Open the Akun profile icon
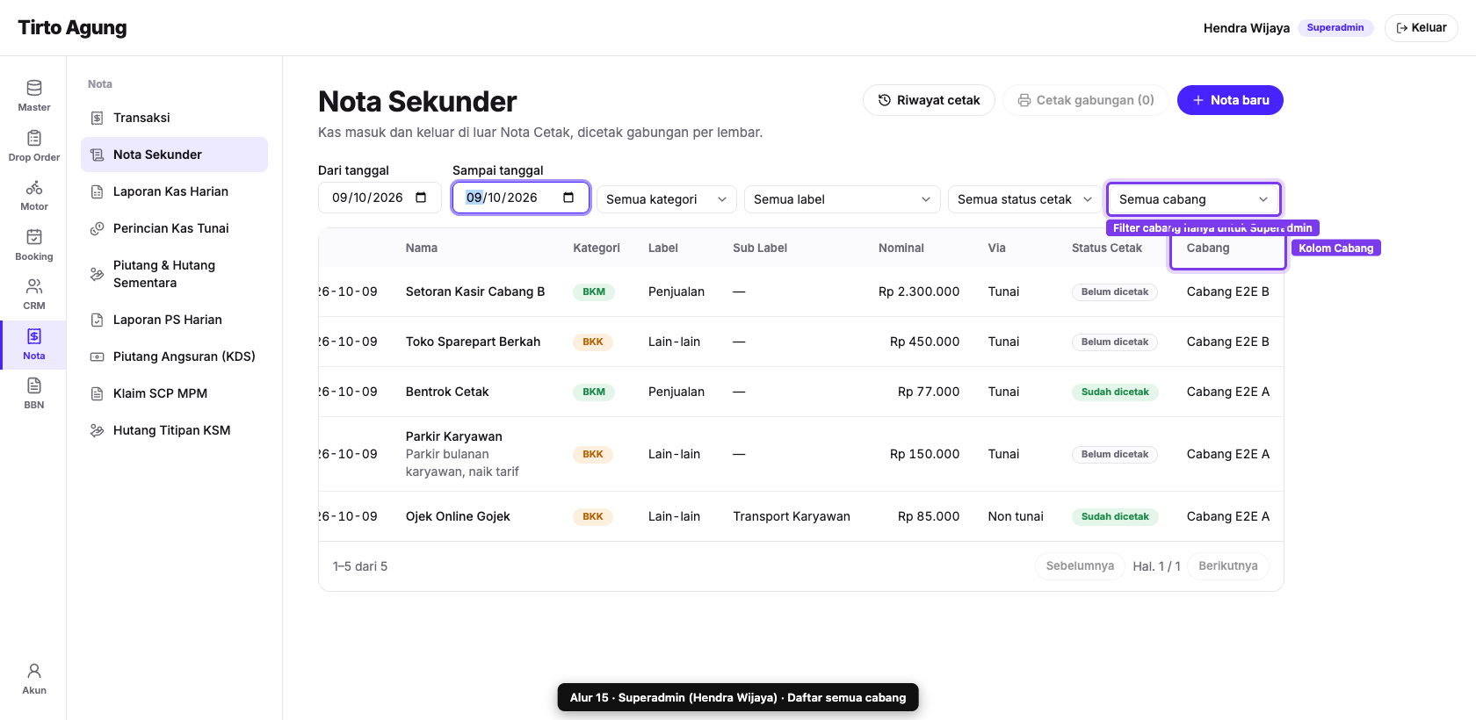Viewport: 1476px width, 720px height. [33, 679]
